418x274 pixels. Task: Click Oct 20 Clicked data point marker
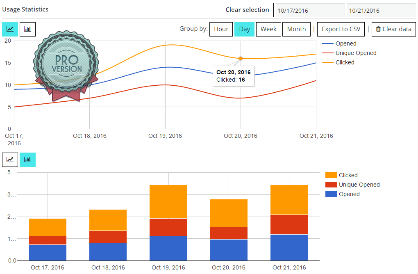pyautogui.click(x=241, y=58)
